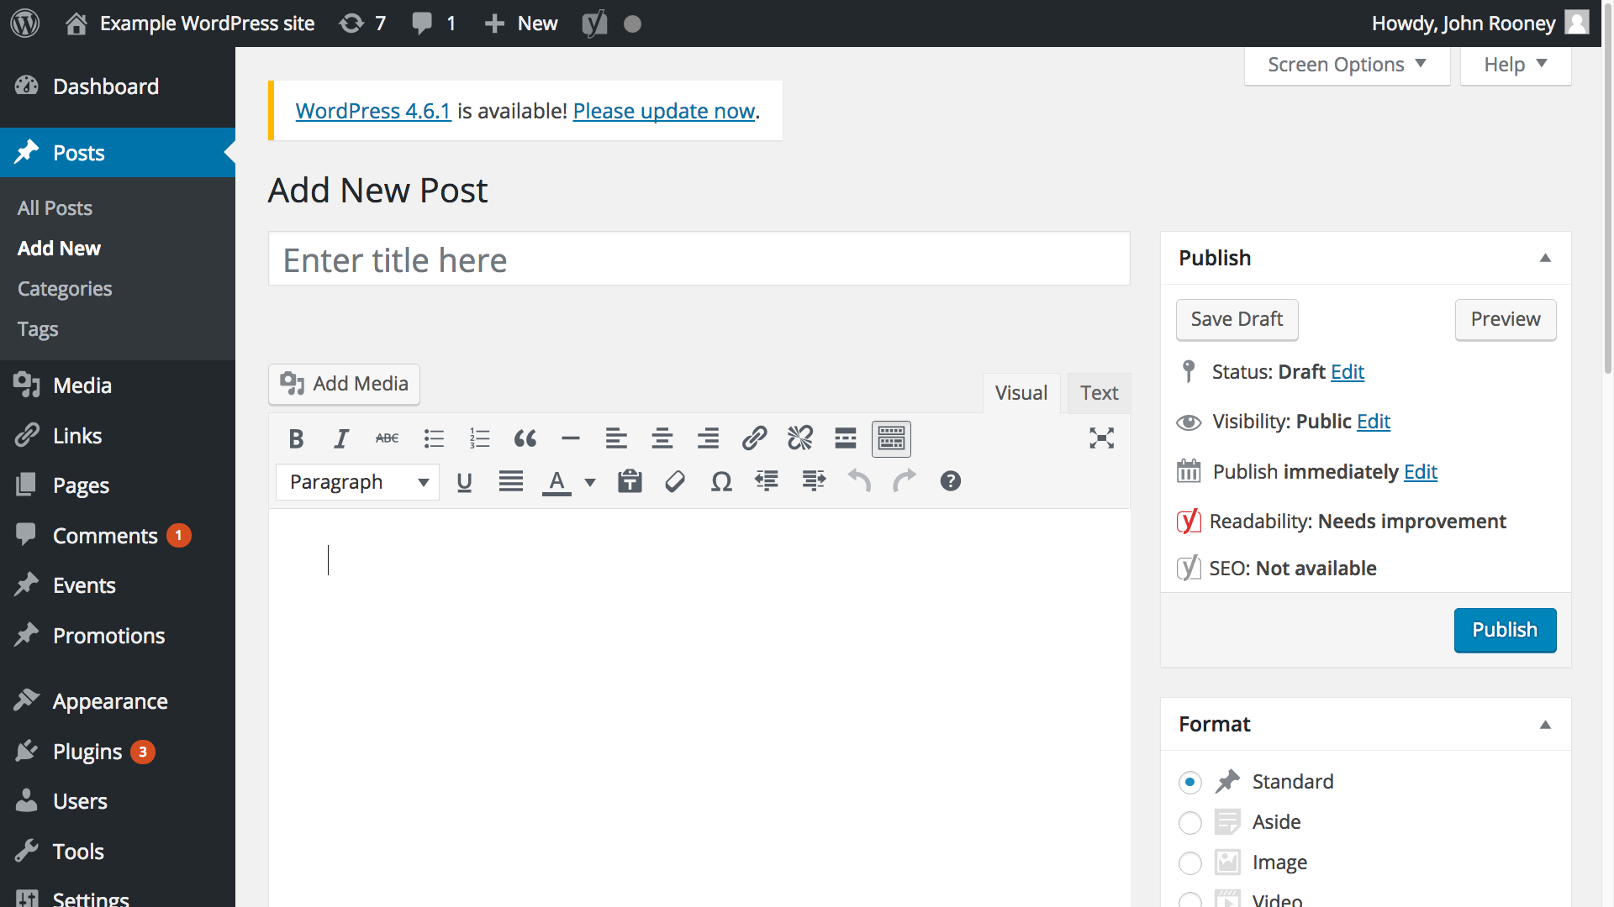Click the Enter title here field
Viewport: 1614px width, 907px height.
(x=699, y=260)
